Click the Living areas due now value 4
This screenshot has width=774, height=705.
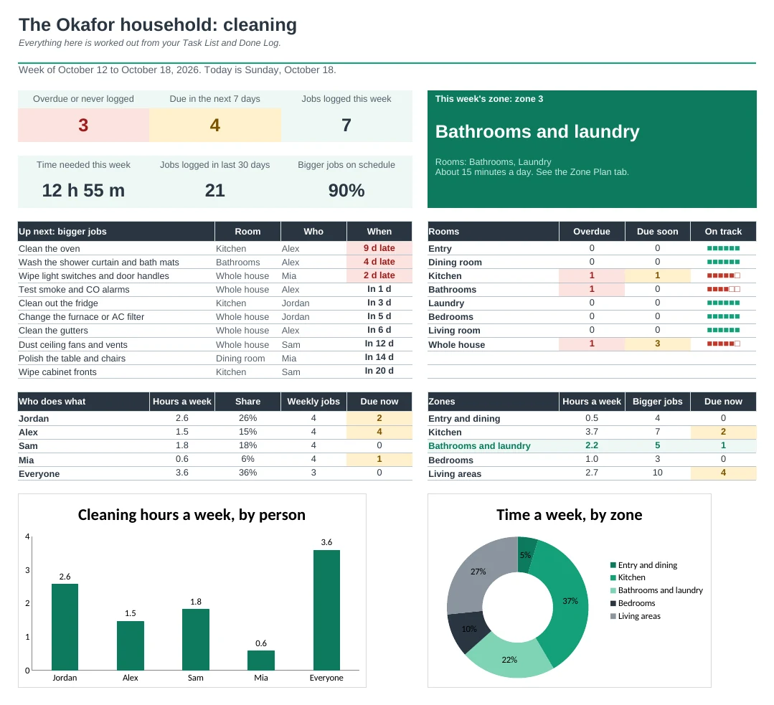[x=723, y=473]
